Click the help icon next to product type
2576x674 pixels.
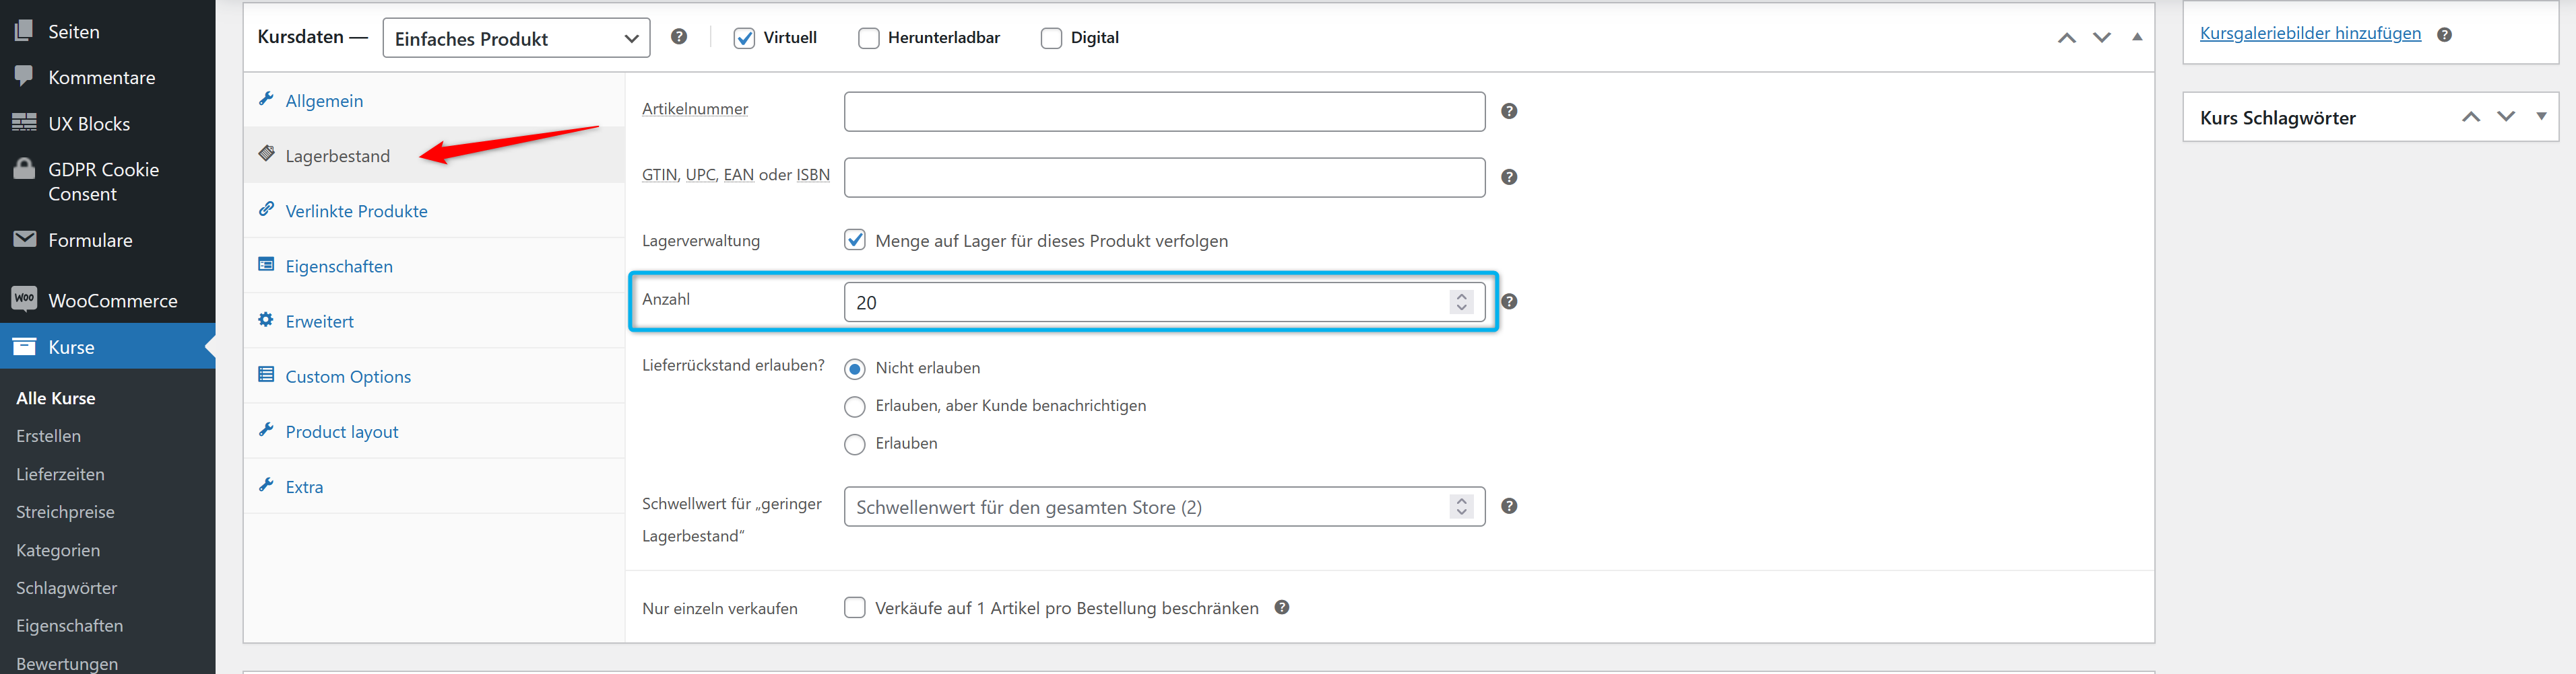[x=679, y=37]
